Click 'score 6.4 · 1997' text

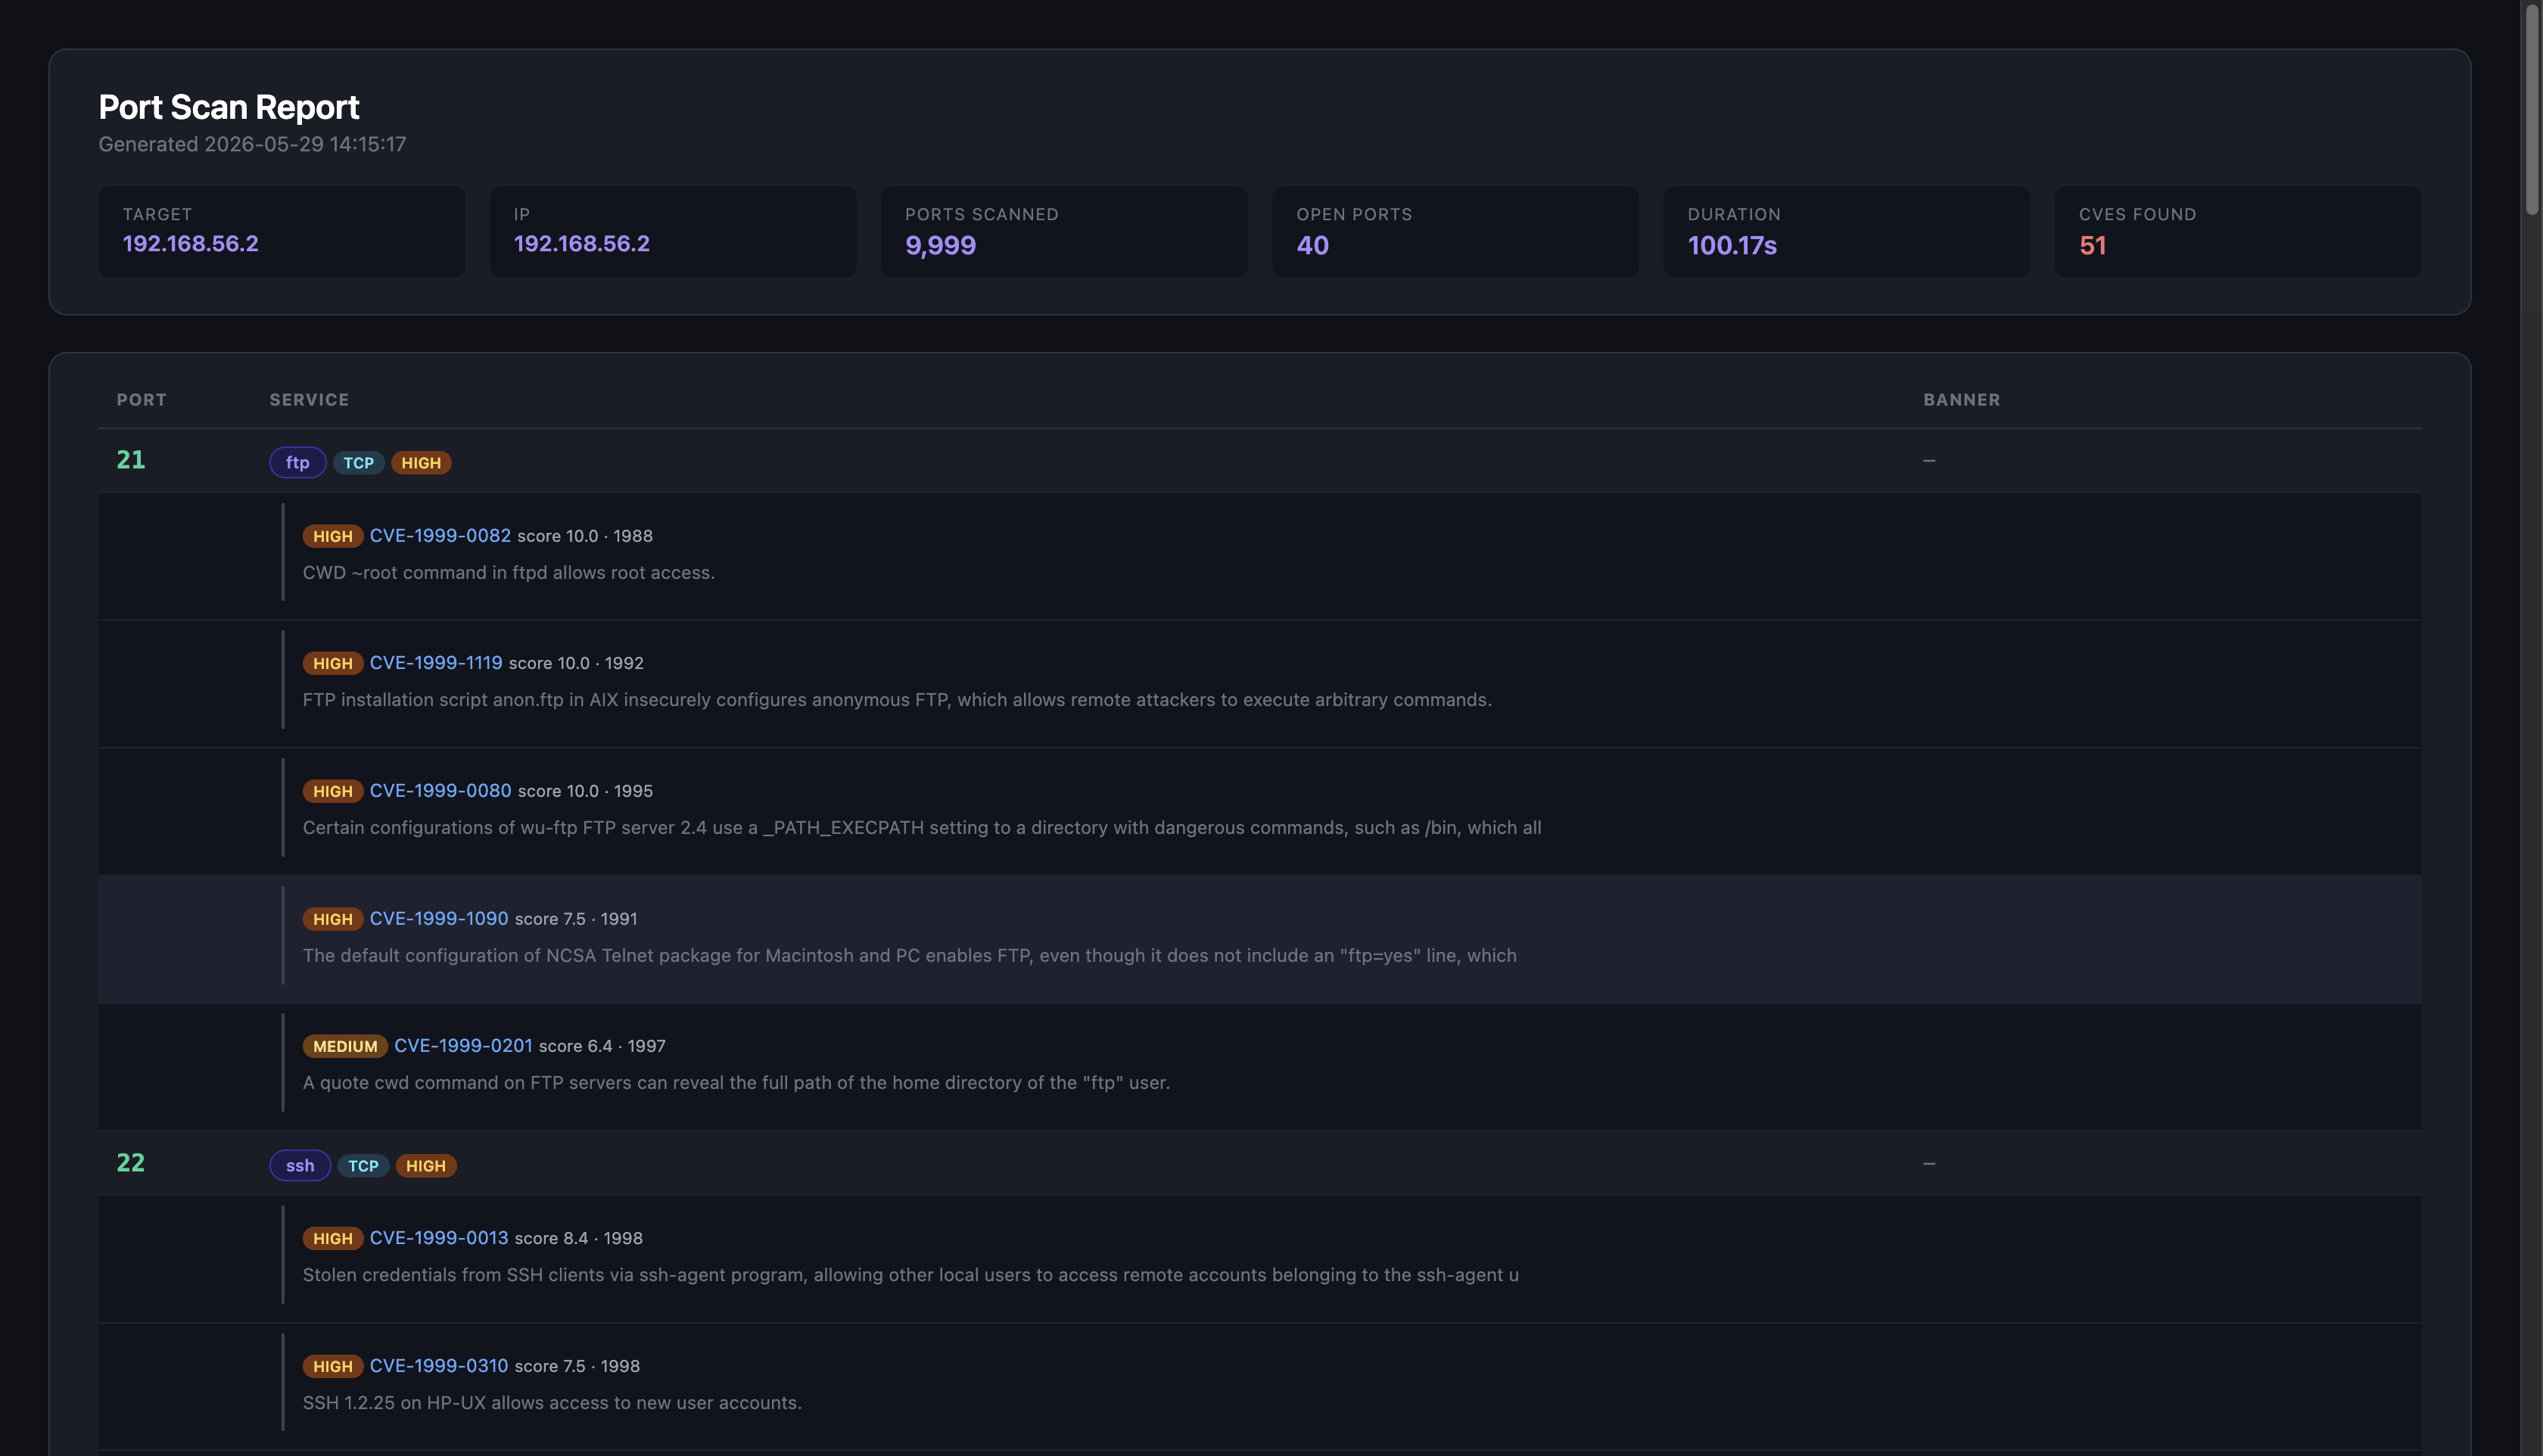point(602,1046)
